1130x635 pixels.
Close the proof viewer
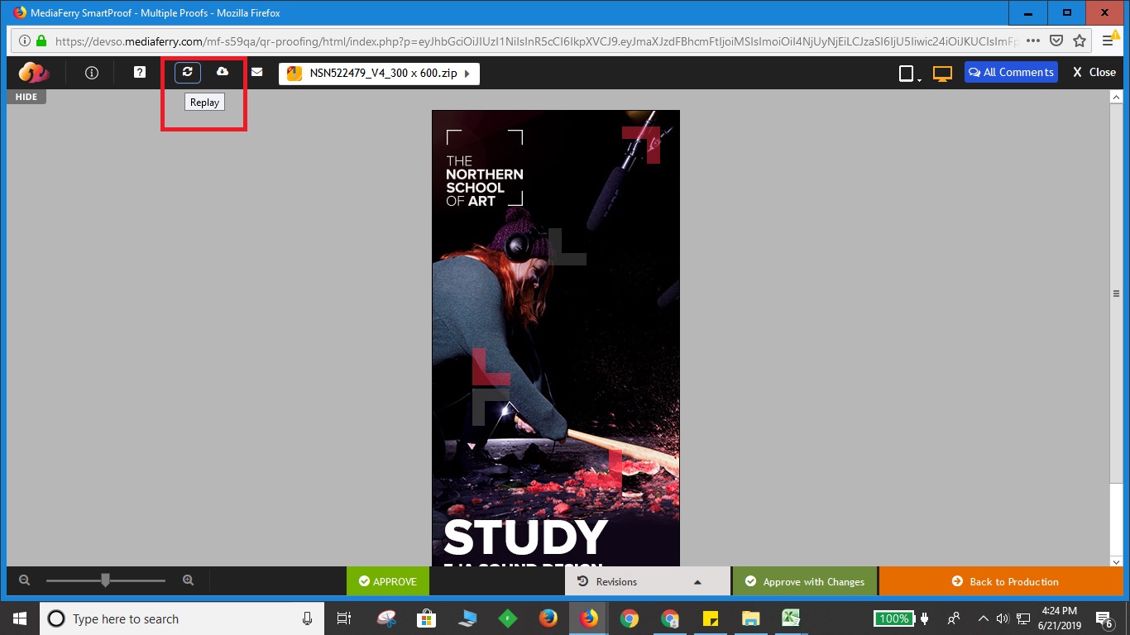(1094, 72)
